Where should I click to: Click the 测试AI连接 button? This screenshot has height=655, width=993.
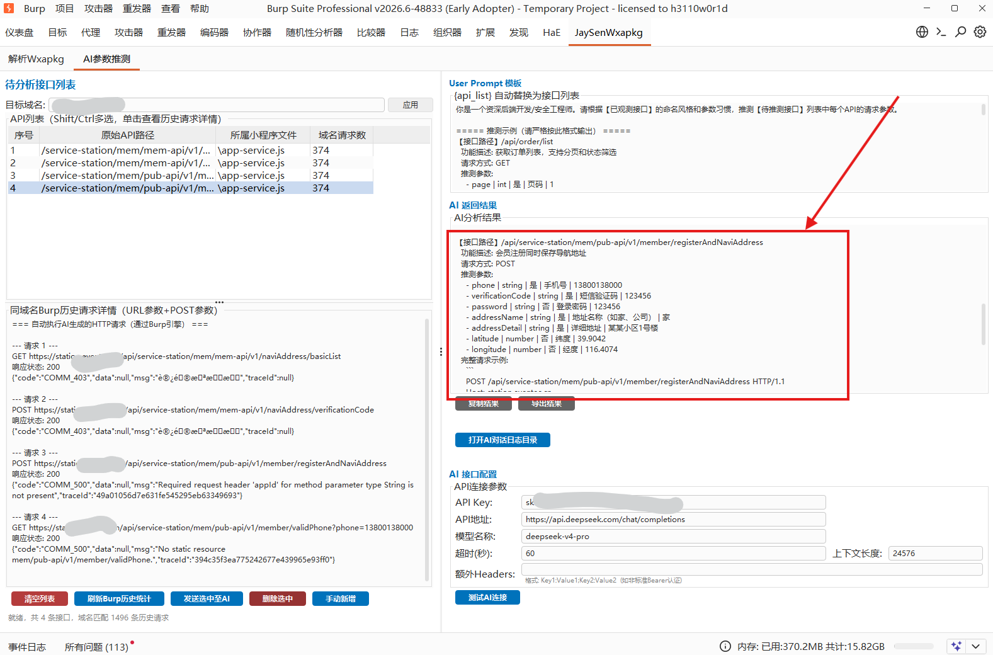click(487, 598)
